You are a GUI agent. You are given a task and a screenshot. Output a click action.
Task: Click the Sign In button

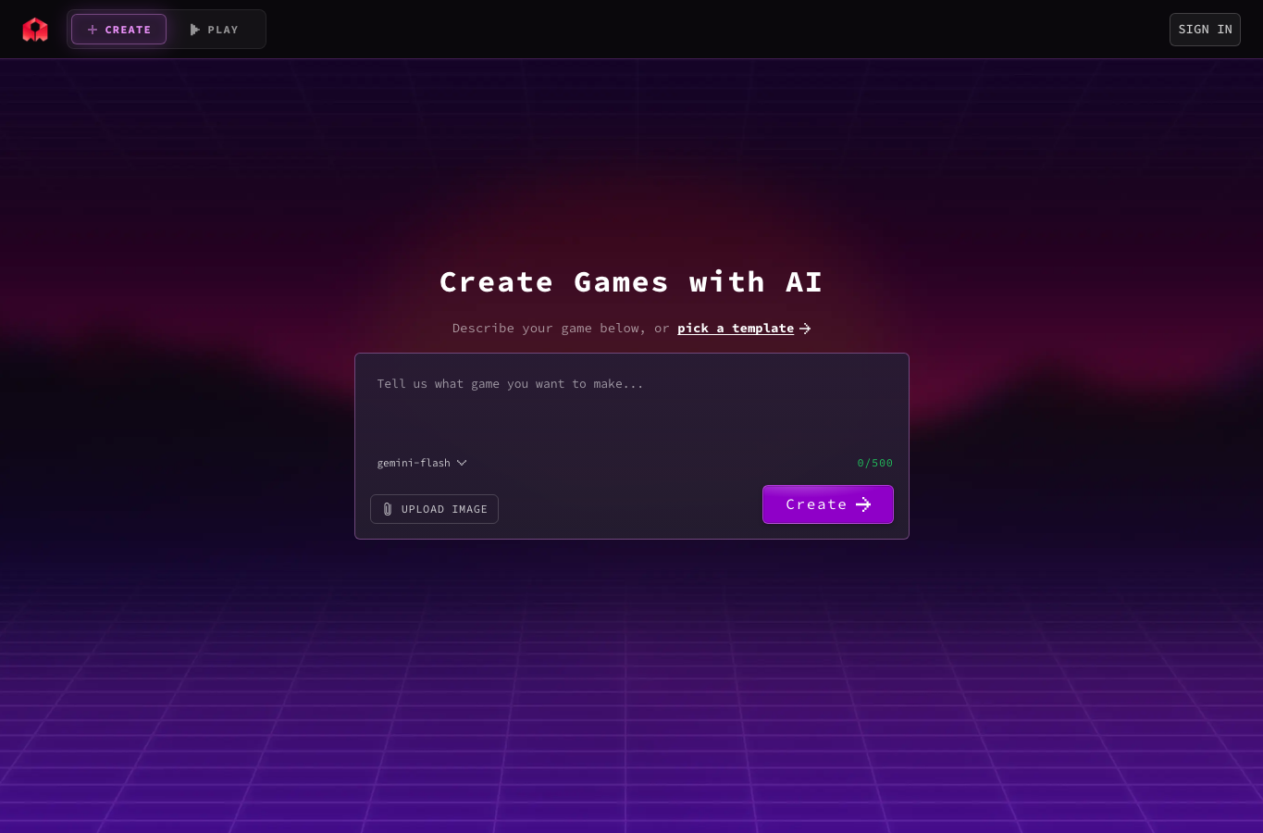[1205, 30]
